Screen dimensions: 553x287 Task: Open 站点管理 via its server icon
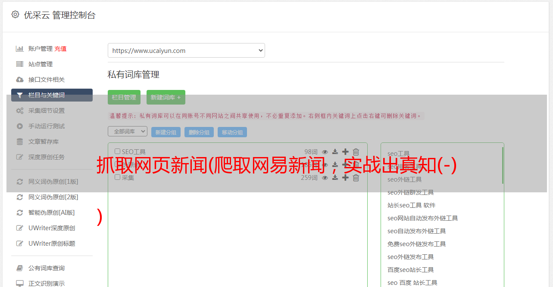pos(20,64)
